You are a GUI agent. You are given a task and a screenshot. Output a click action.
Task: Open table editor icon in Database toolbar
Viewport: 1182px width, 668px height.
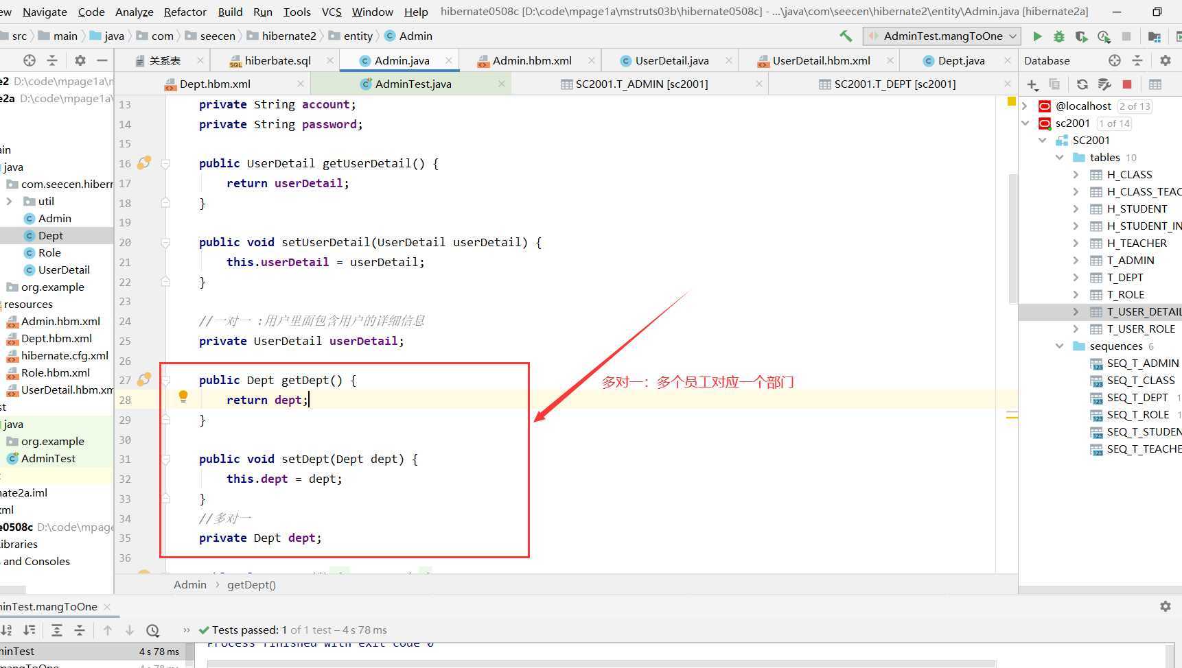pos(1155,84)
